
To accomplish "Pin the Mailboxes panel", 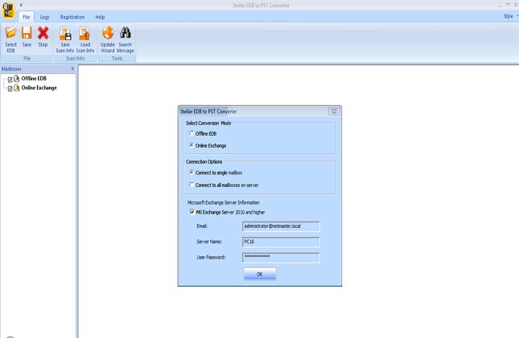I will point(72,69).
